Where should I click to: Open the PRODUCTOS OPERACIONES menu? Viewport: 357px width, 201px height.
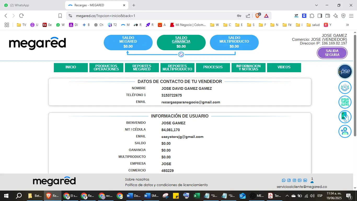pos(106,68)
